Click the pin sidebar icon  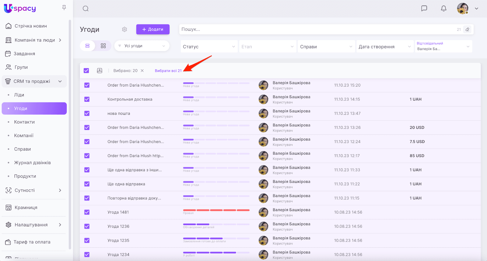coord(64,8)
